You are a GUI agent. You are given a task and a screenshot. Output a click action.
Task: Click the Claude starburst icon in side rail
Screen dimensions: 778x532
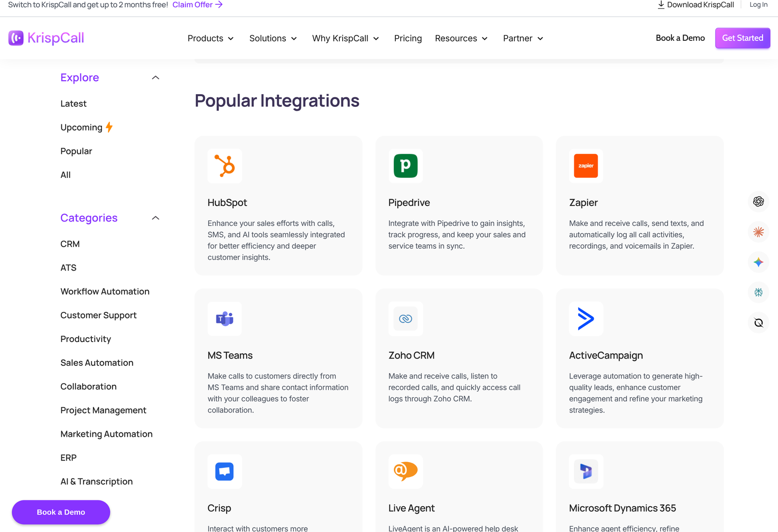pos(759,232)
